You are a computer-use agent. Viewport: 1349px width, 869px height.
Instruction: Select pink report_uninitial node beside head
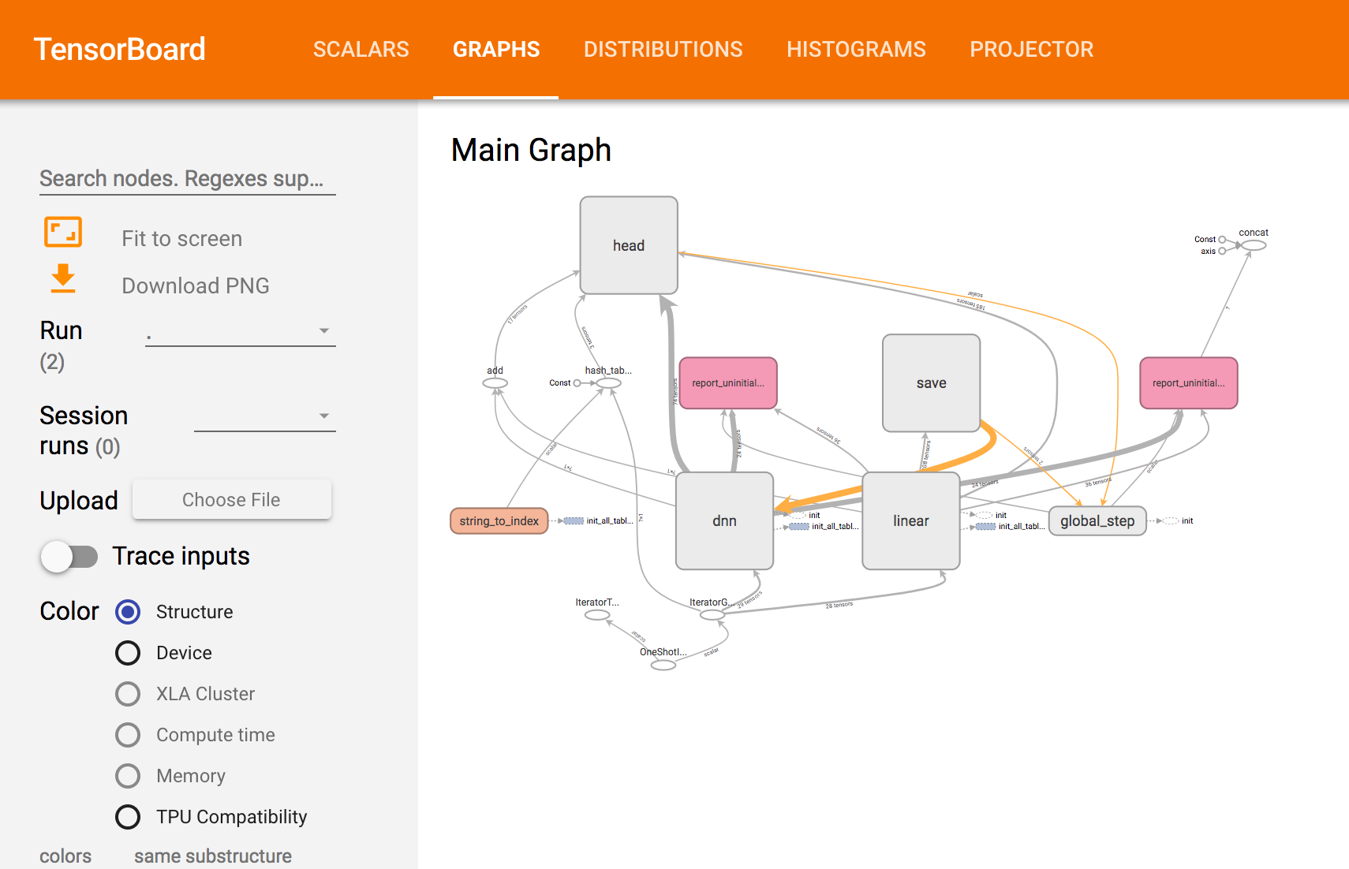coord(728,383)
